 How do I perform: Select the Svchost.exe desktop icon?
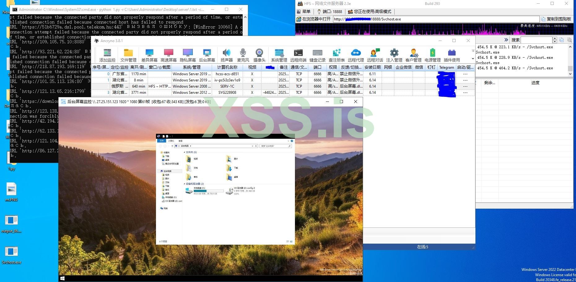[11, 255]
